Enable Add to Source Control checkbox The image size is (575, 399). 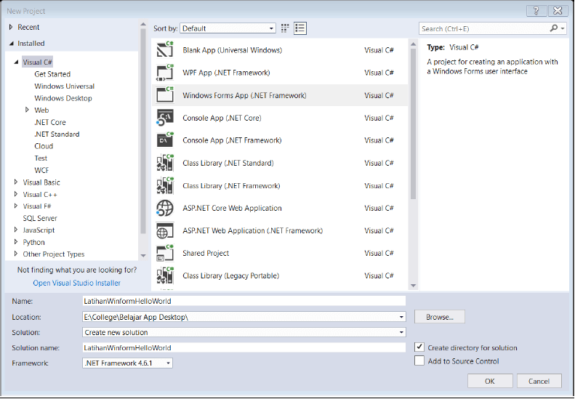pyautogui.click(x=419, y=361)
